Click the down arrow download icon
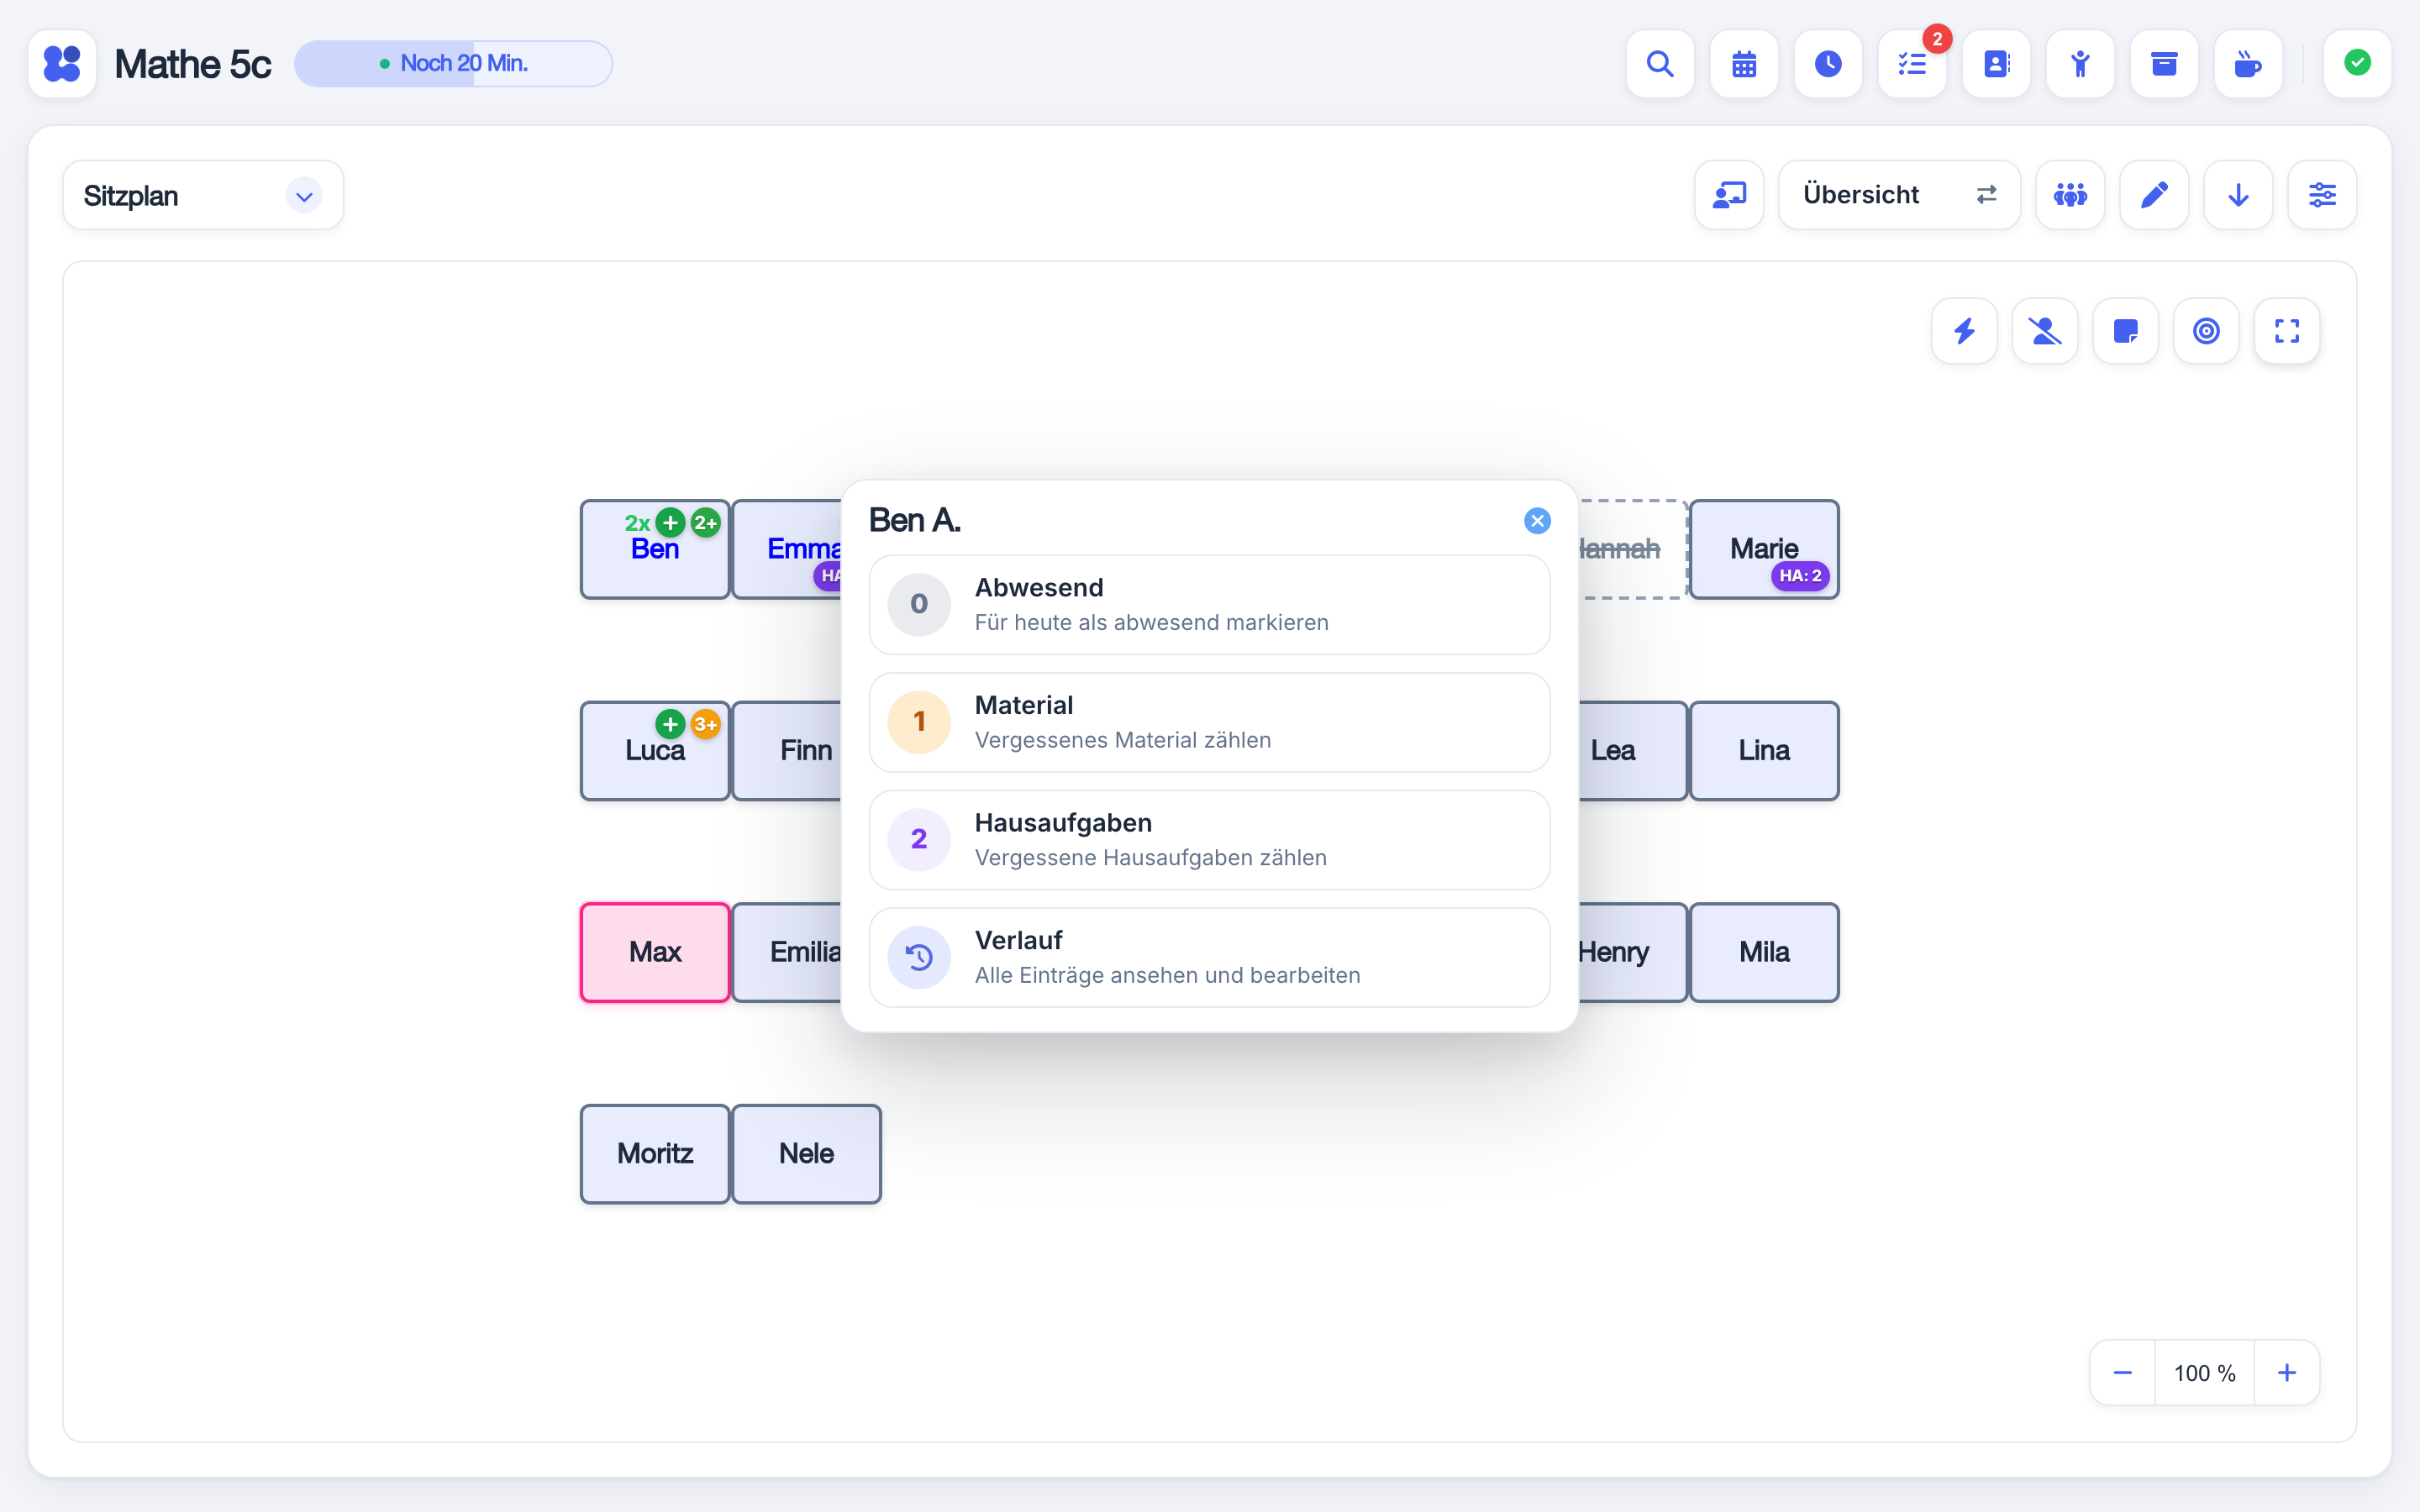This screenshot has width=2420, height=1512. [x=2238, y=195]
